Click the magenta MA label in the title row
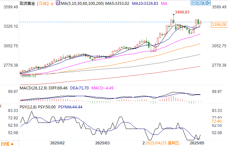 point(164,3)
